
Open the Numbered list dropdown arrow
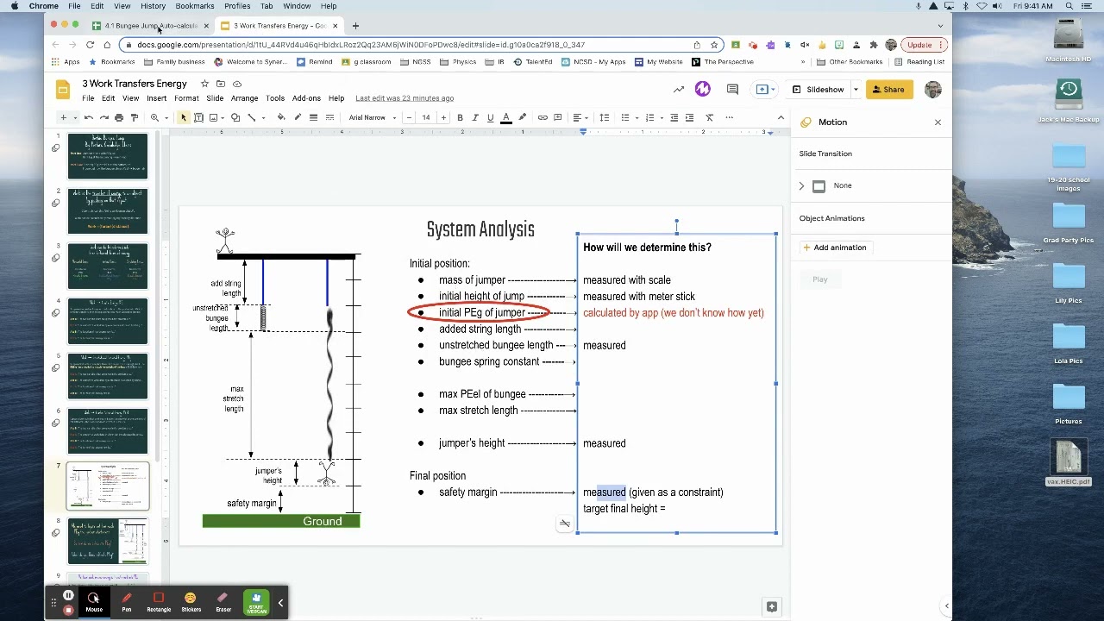pyautogui.click(x=661, y=117)
